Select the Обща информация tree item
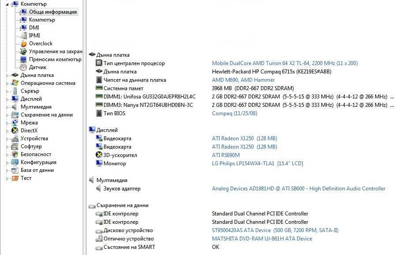Screen dimensions: 413x255 [53, 12]
